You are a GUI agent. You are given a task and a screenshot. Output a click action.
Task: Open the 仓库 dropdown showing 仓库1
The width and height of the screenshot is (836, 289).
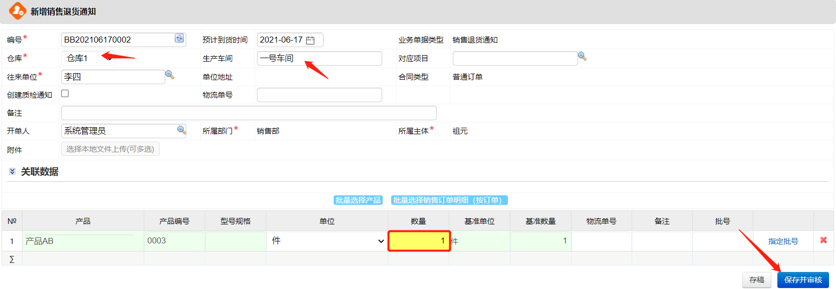[x=89, y=58]
